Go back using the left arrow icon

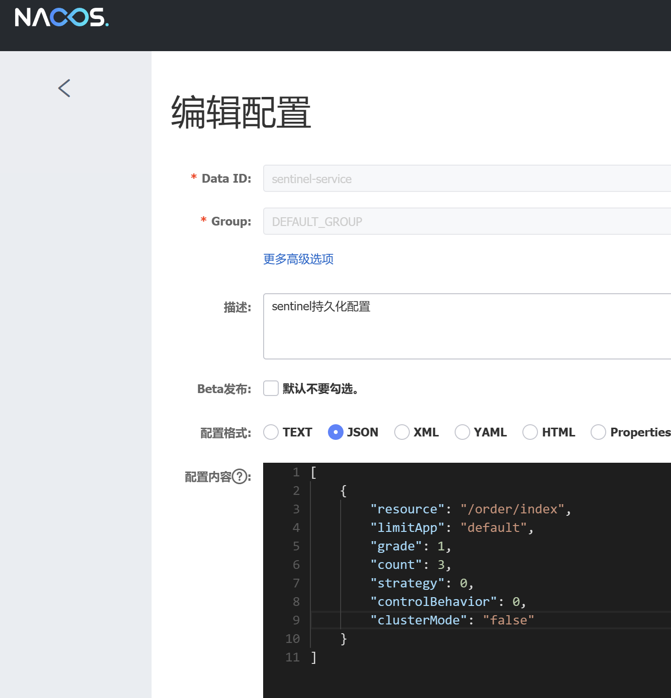64,88
